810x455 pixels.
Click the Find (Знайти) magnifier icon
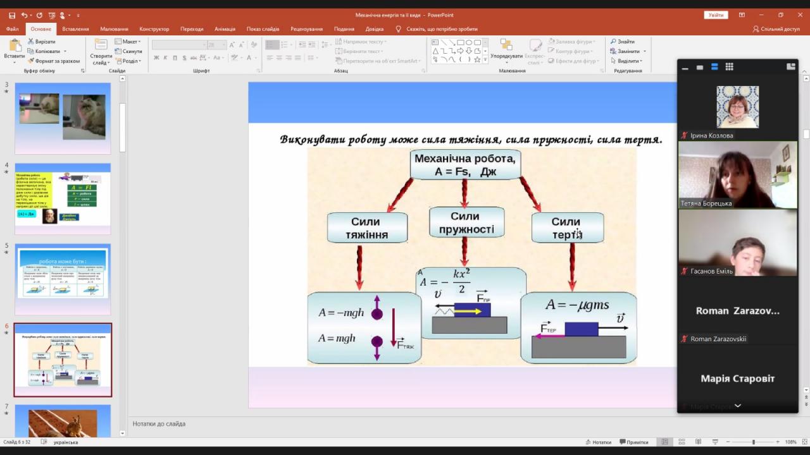pyautogui.click(x=614, y=42)
